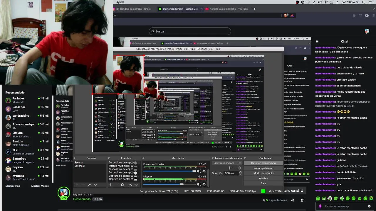
Task: Click the Salir button in OBS
Action: pos(263,183)
